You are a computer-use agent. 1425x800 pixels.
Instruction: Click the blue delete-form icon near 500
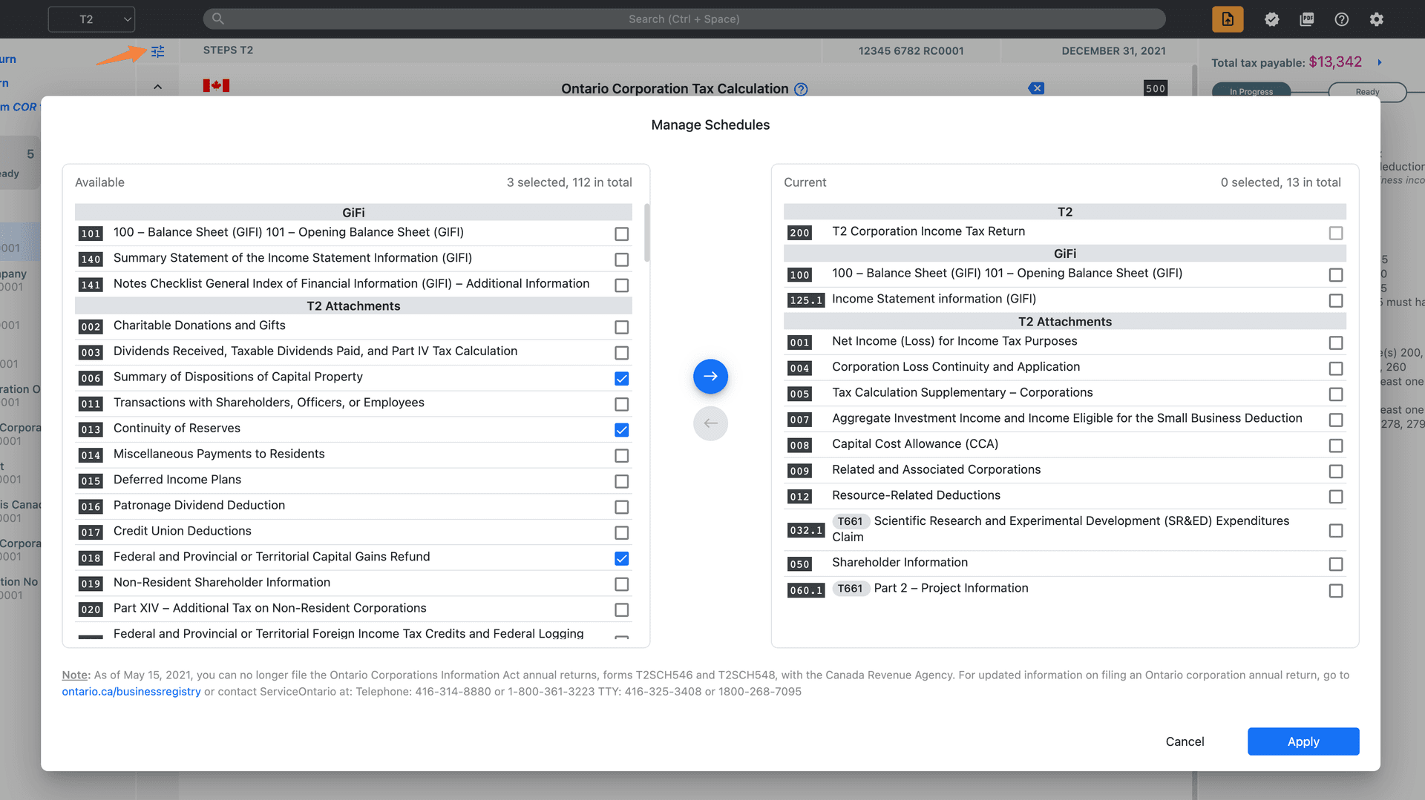[x=1037, y=88]
